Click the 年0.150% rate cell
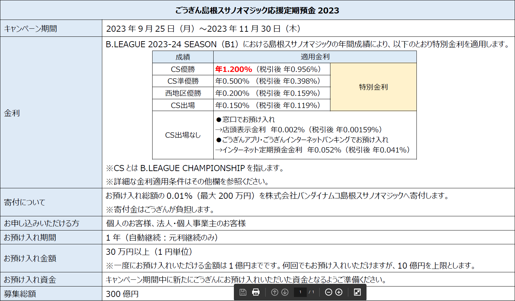Viewport: 515px width, 301px height. click(x=272, y=105)
